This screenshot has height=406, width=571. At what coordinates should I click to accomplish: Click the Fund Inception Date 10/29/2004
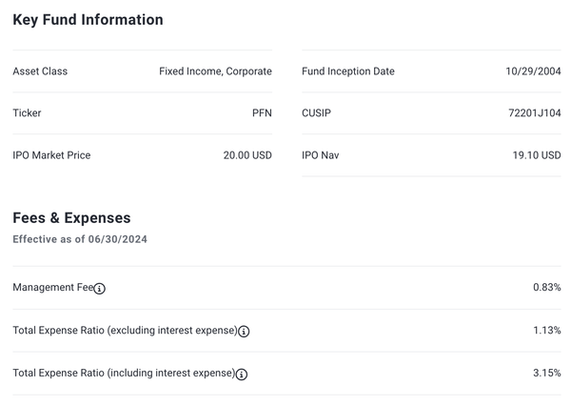click(x=533, y=71)
